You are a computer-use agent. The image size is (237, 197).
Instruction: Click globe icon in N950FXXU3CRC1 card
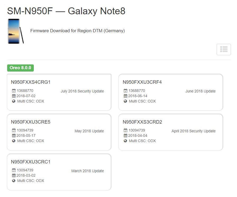(x=14, y=181)
